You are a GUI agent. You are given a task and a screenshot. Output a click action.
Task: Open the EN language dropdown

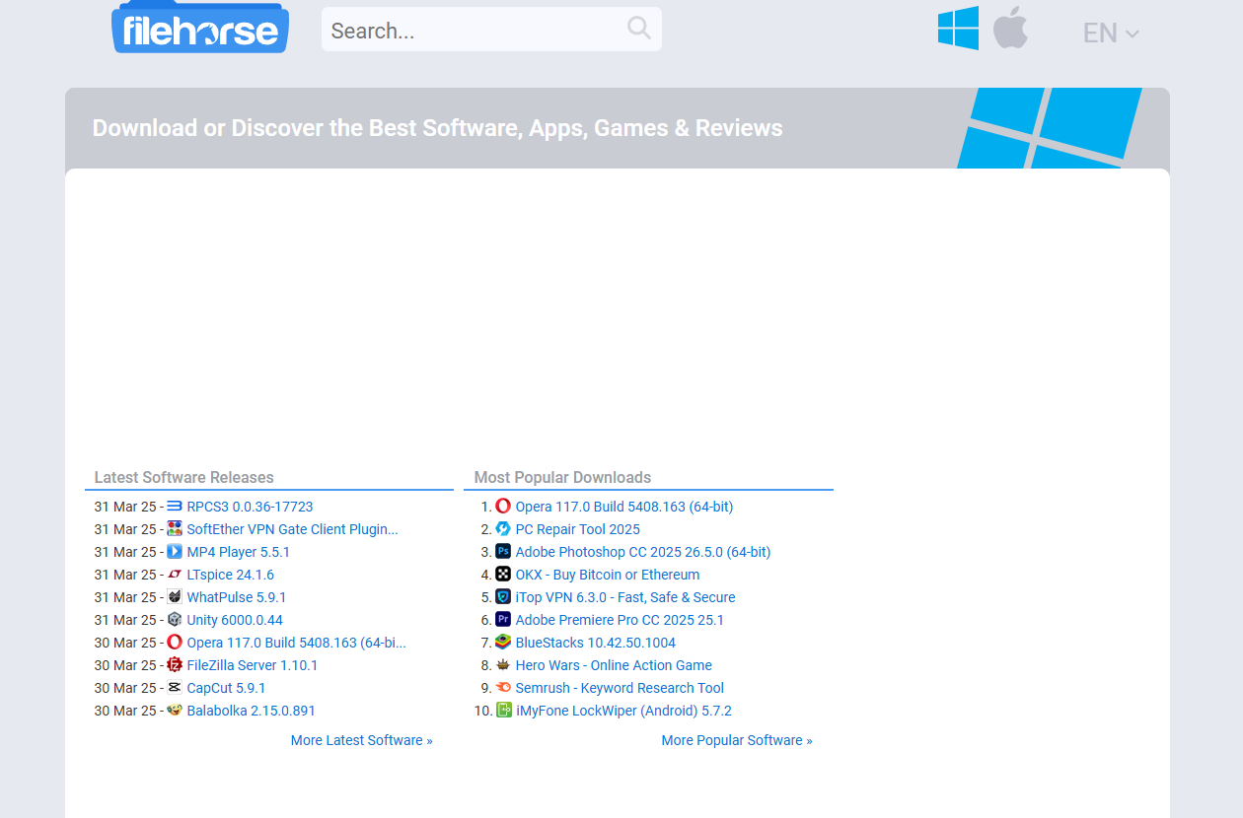click(1111, 33)
